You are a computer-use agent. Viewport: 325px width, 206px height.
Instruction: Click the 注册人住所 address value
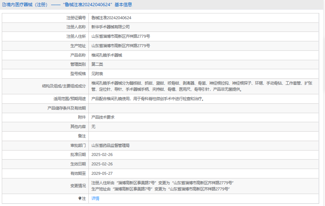click(x=121, y=36)
